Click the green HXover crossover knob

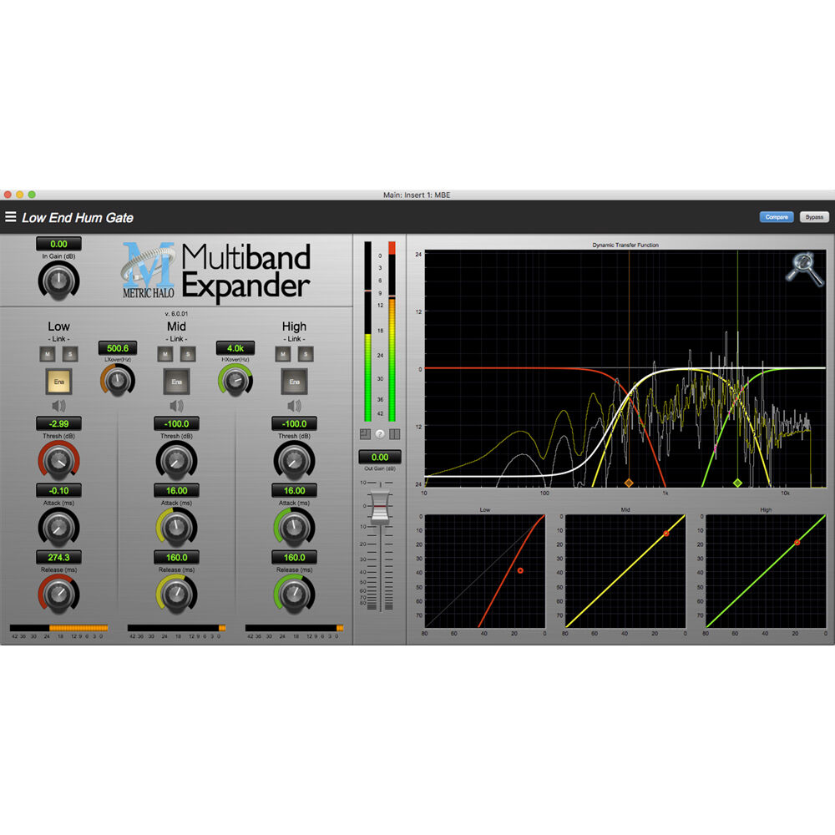click(235, 380)
